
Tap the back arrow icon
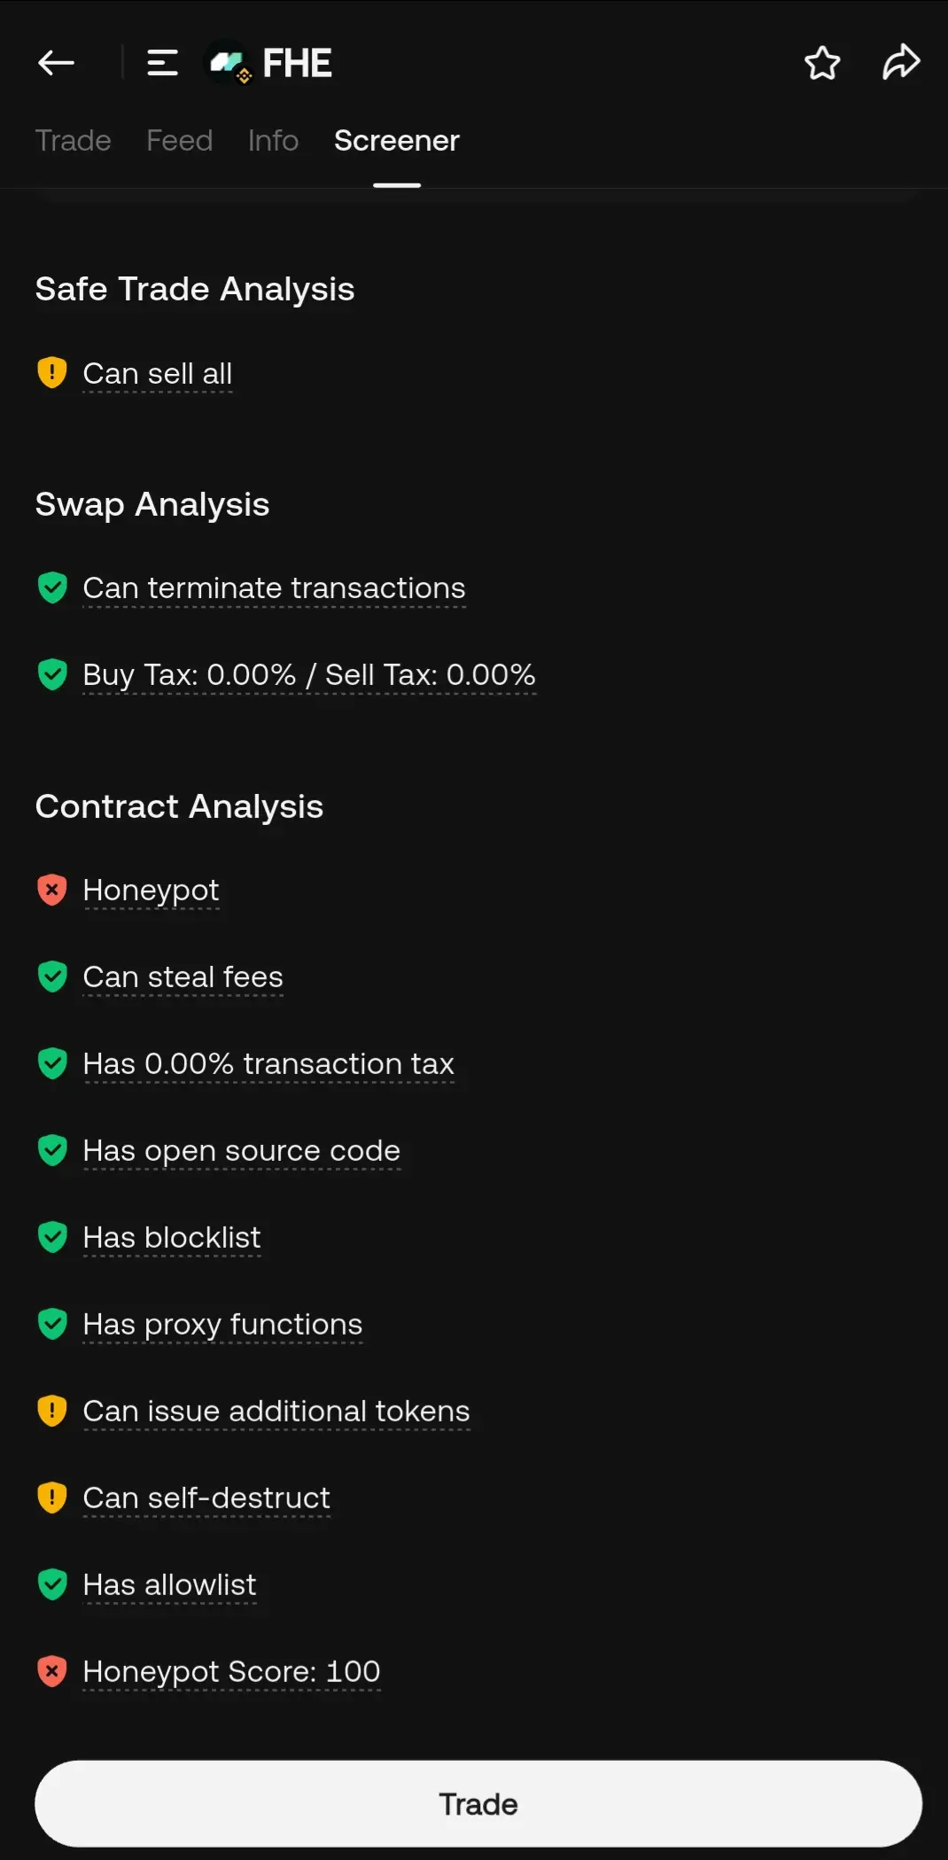56,63
